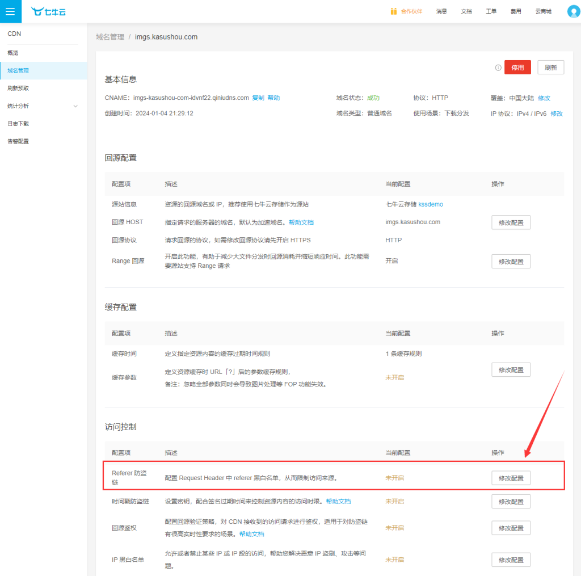Click 修改 next to IP 协议
The height and width of the screenshot is (576, 581).
[x=557, y=114]
